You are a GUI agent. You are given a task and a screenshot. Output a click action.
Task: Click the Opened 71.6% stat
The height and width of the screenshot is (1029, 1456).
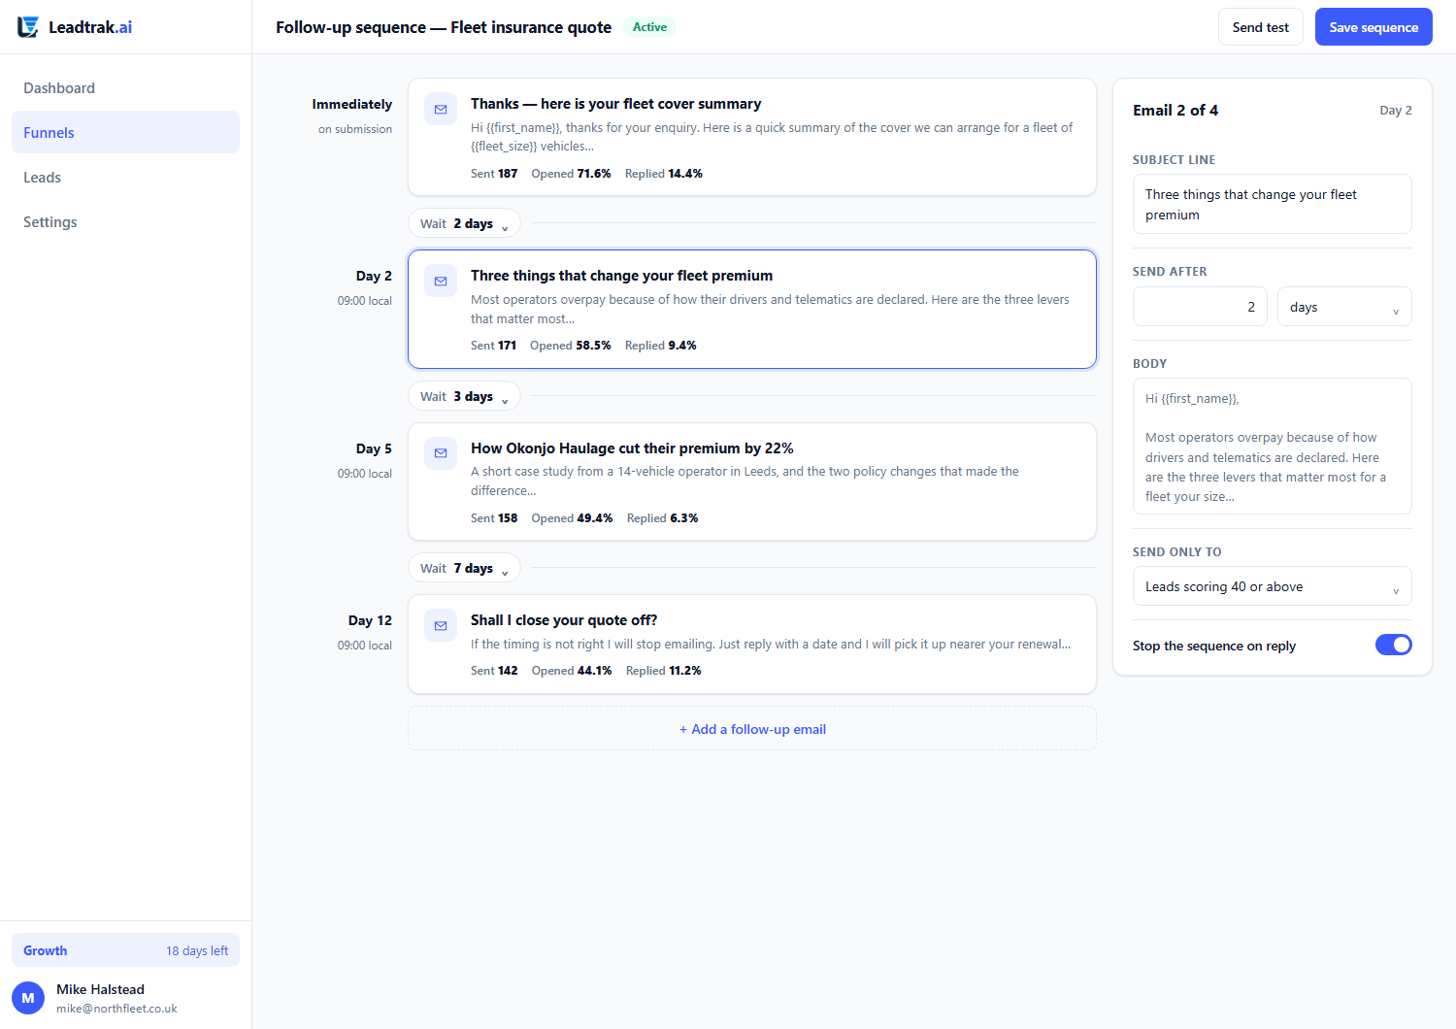point(571,174)
